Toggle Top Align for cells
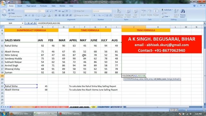Screen dimensions: 206x116 56,11
